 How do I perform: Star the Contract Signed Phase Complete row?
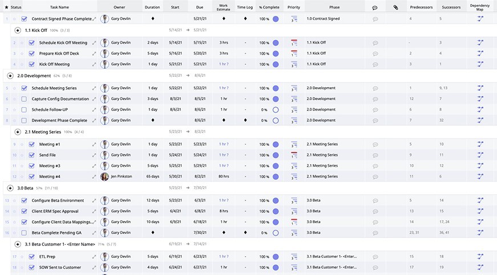[x=14, y=19]
